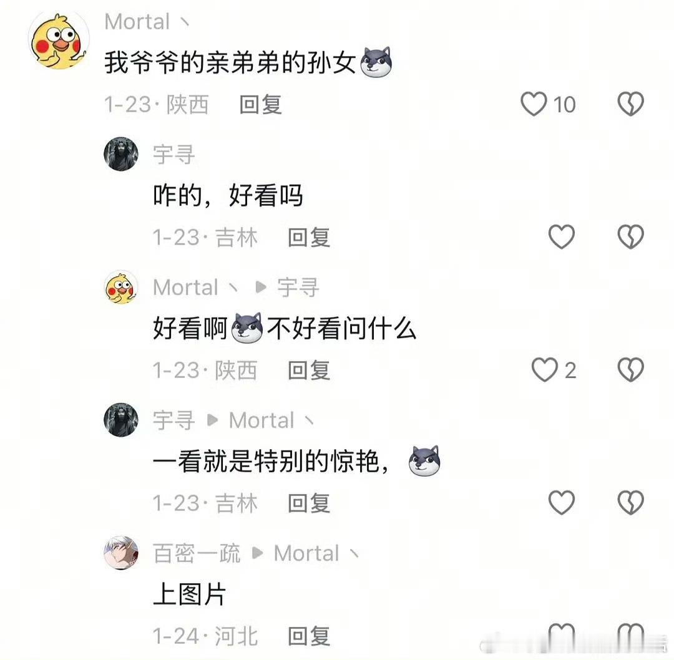Reply to the "好看啊" comment from 陕西
The height and width of the screenshot is (660, 674).
point(309,370)
